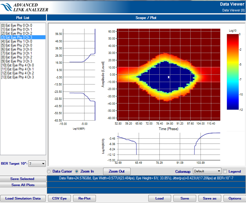Click Save Selected button
Screen dimensions: 246x203
23,179
